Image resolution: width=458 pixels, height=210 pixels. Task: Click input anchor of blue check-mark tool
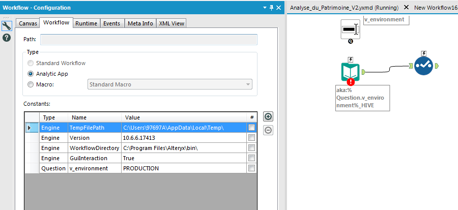coord(411,66)
